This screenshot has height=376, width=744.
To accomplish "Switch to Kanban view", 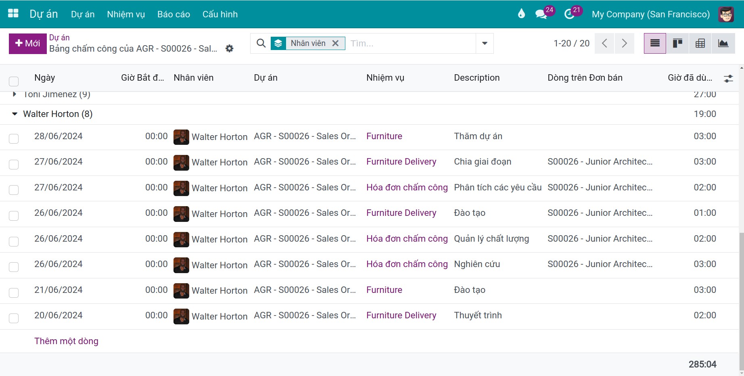I will click(x=677, y=43).
